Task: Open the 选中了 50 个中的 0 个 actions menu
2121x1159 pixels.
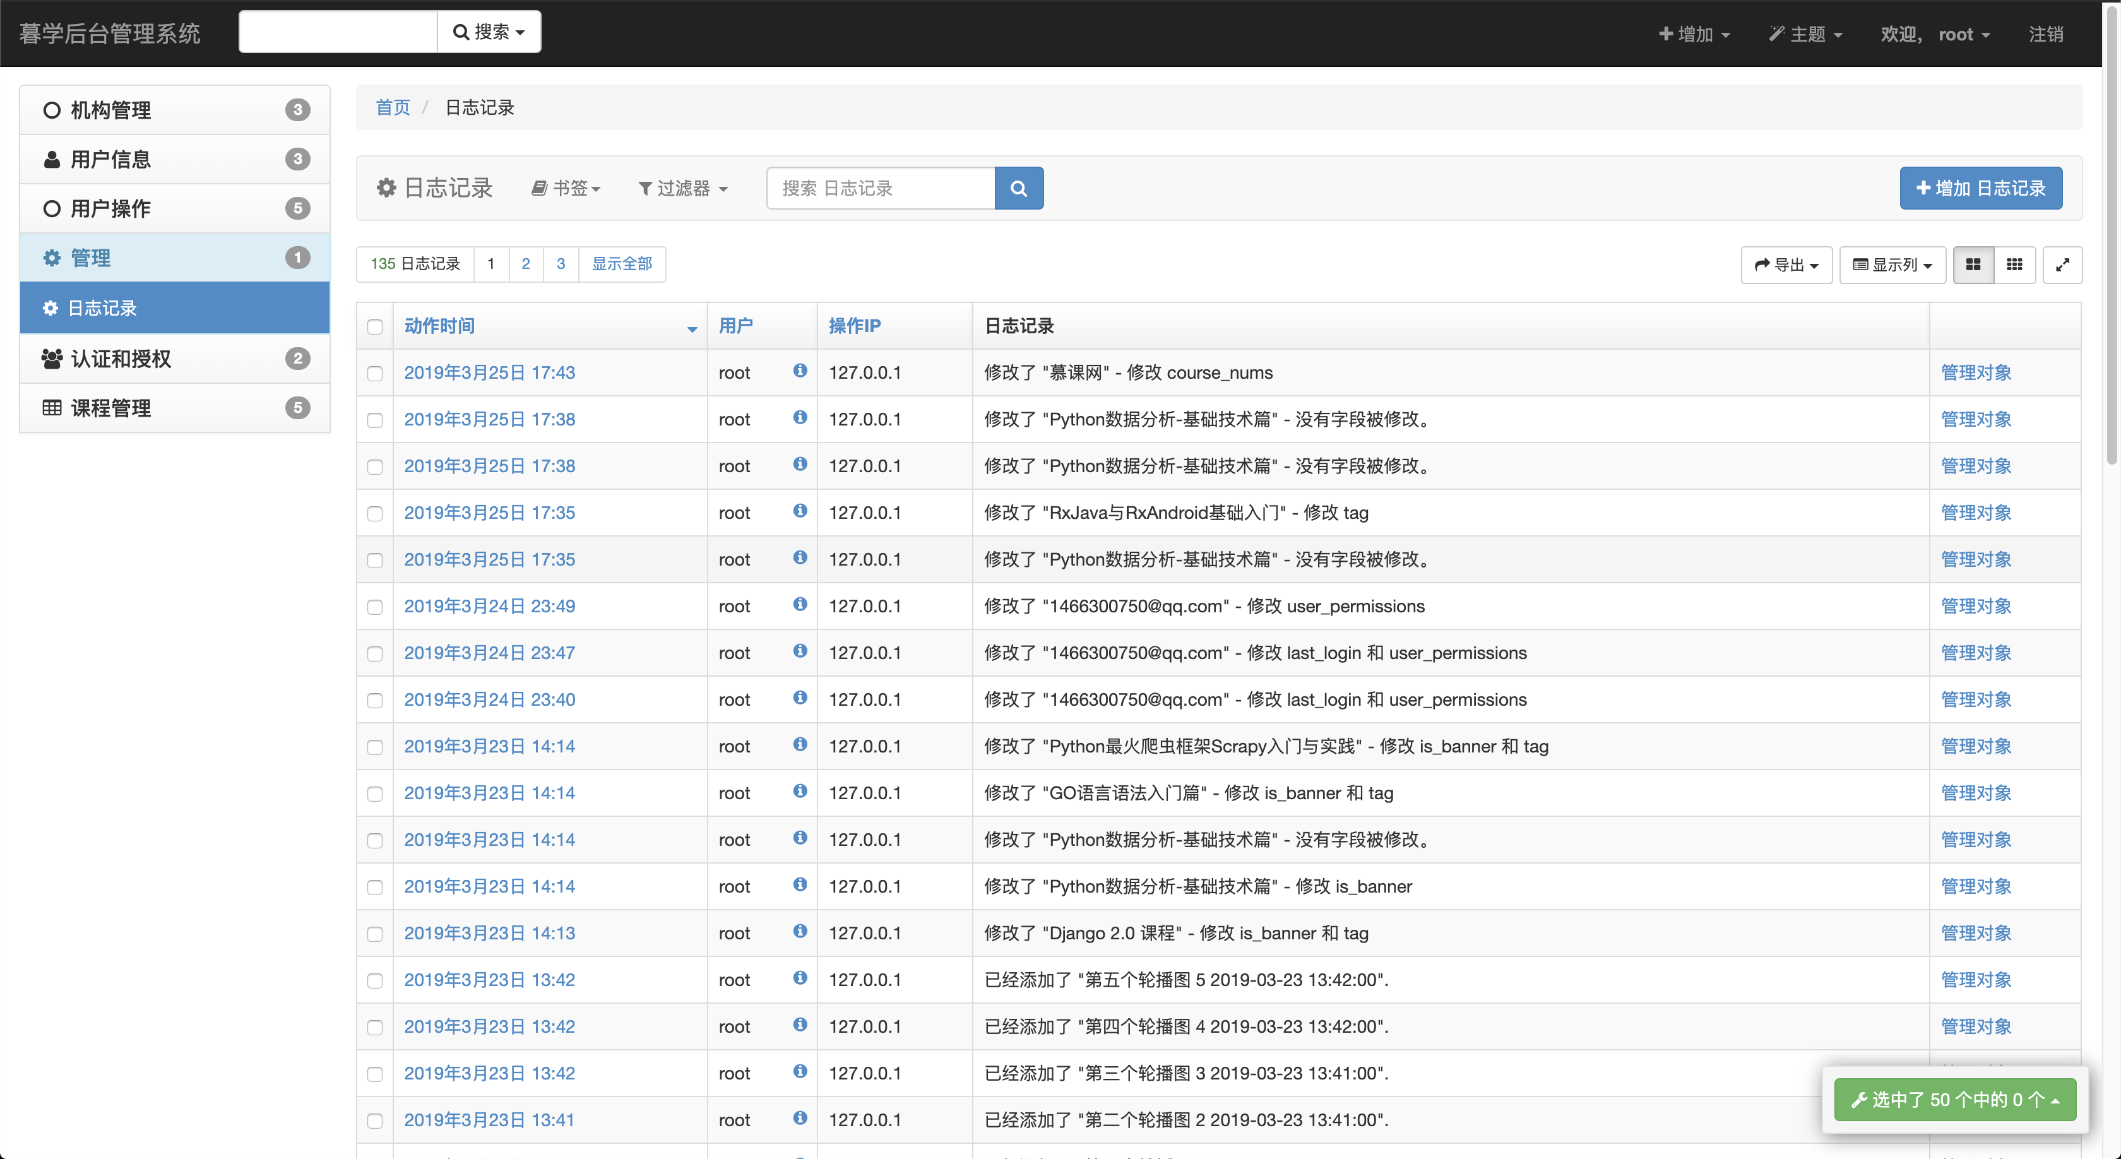Action: (1955, 1100)
